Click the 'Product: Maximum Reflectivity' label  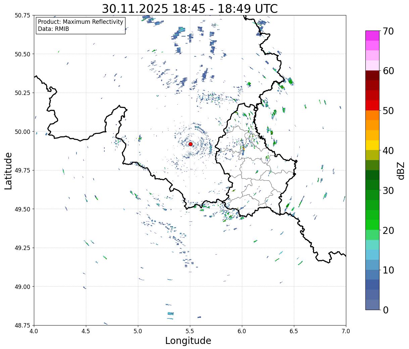coord(81,22)
